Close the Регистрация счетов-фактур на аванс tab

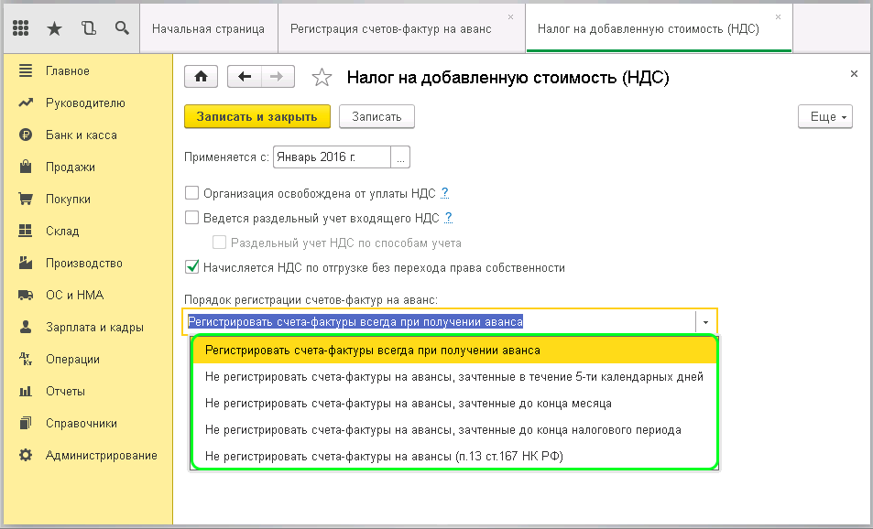tap(510, 17)
